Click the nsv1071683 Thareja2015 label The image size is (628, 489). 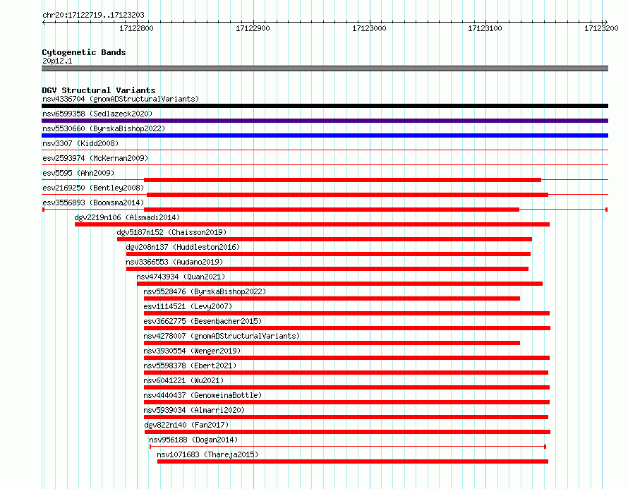207,454
